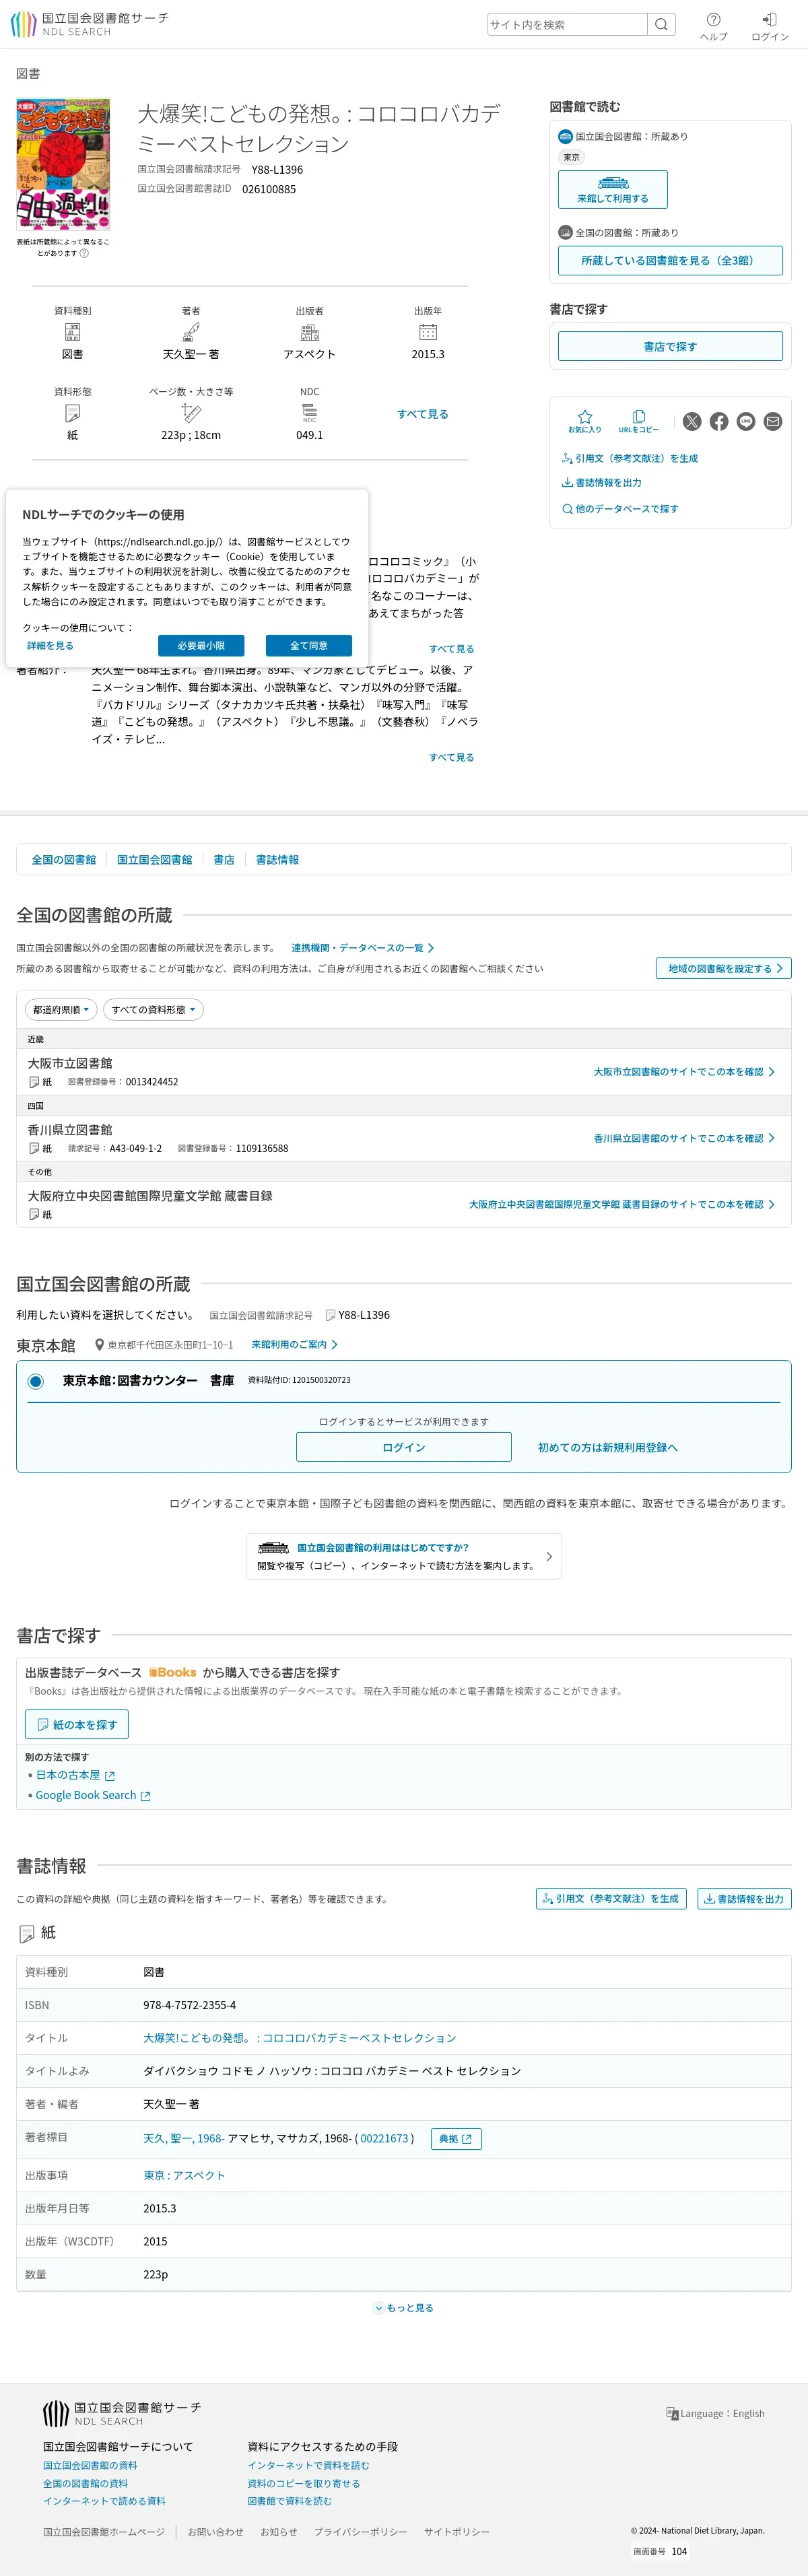The height and width of the screenshot is (2576, 808).
Task: Click external link icon beside 日本の古本屋
Action: pos(110,1775)
